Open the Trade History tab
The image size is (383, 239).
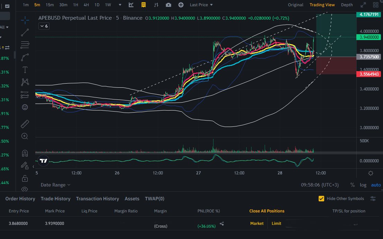click(x=56, y=199)
